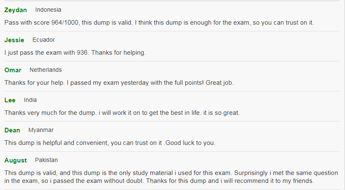The height and width of the screenshot is (190, 345).
Task: Click the "recommend it to my friends" line
Action: pyautogui.click(x=159, y=181)
